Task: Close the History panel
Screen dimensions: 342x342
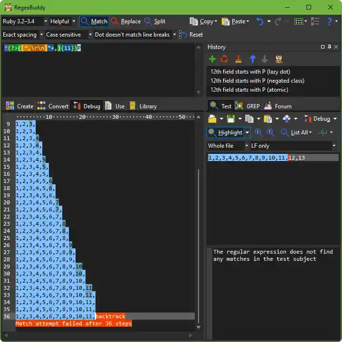Action: (336, 47)
